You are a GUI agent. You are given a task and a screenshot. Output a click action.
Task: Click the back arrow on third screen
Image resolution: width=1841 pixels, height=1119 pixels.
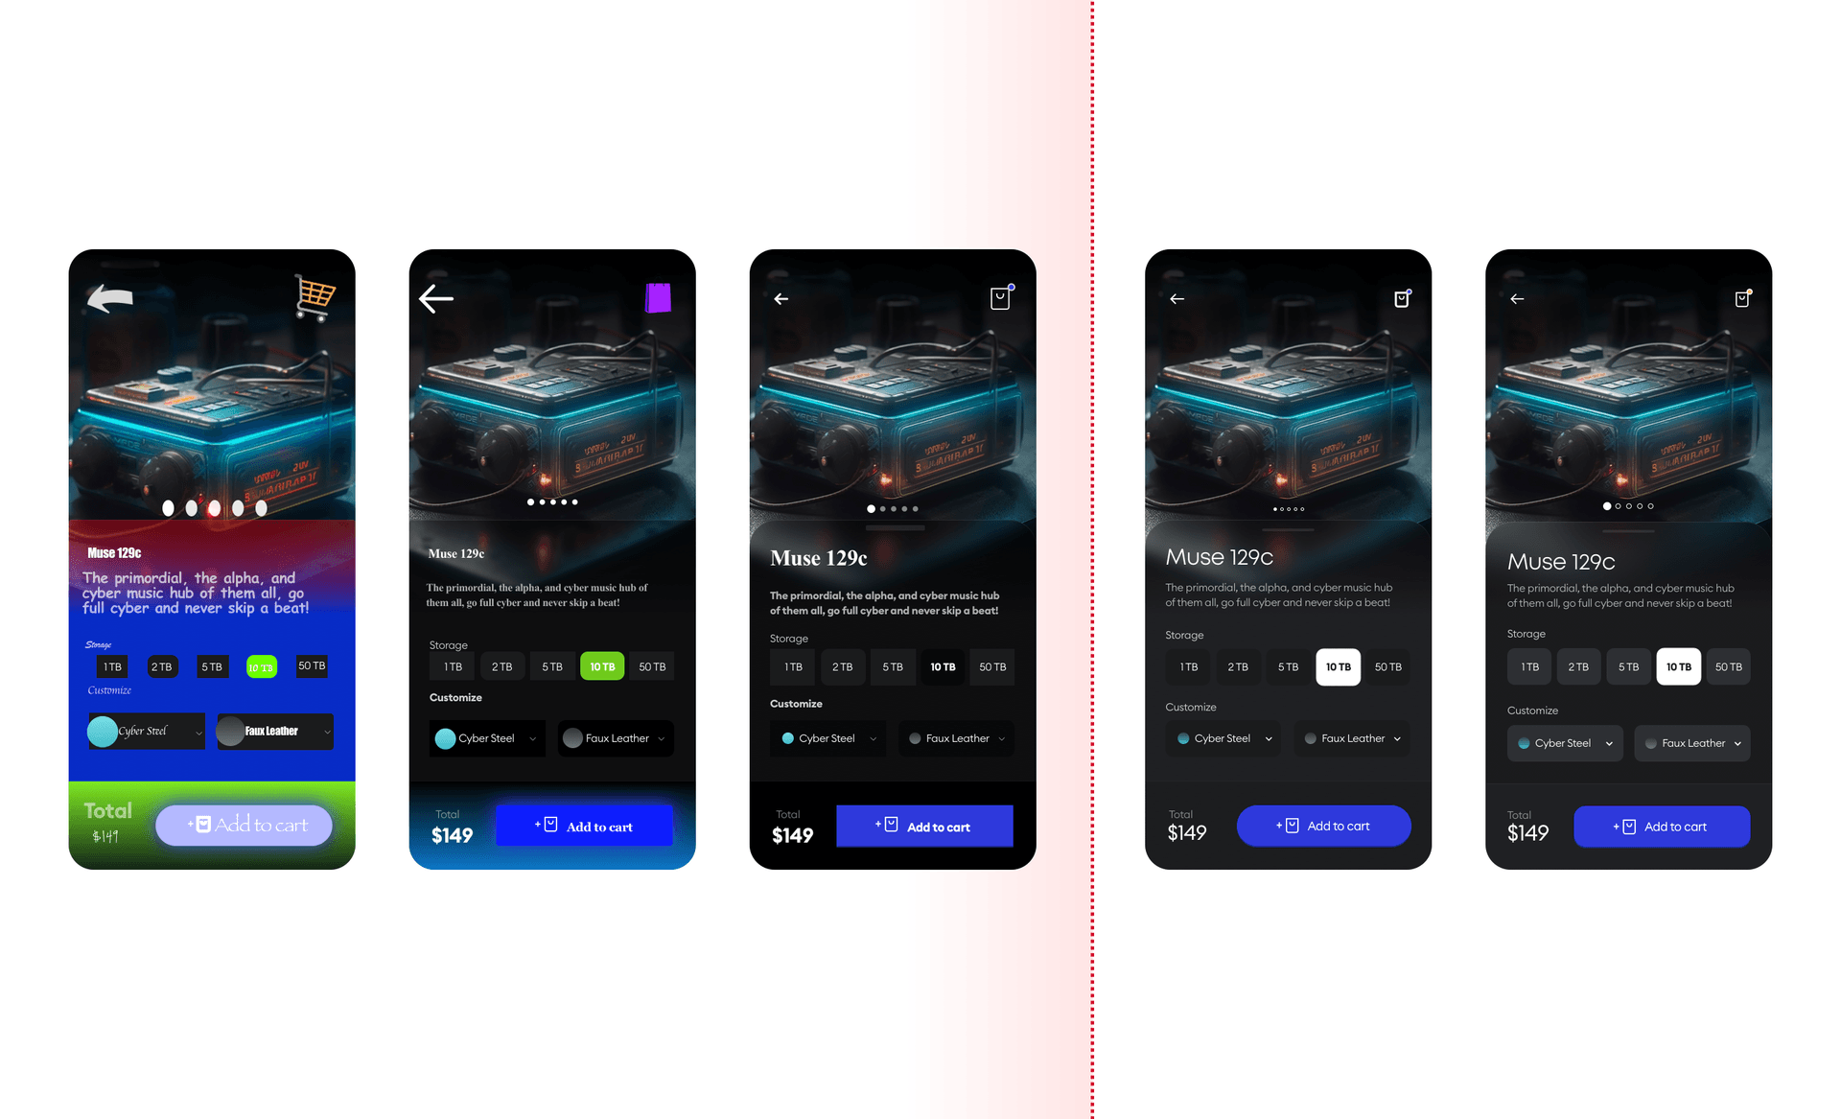click(x=781, y=298)
